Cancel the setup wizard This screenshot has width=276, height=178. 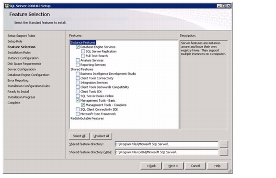click(195, 166)
